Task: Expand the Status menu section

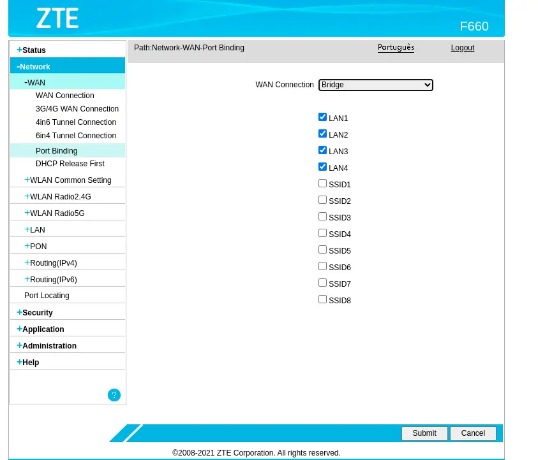Action: click(31, 50)
